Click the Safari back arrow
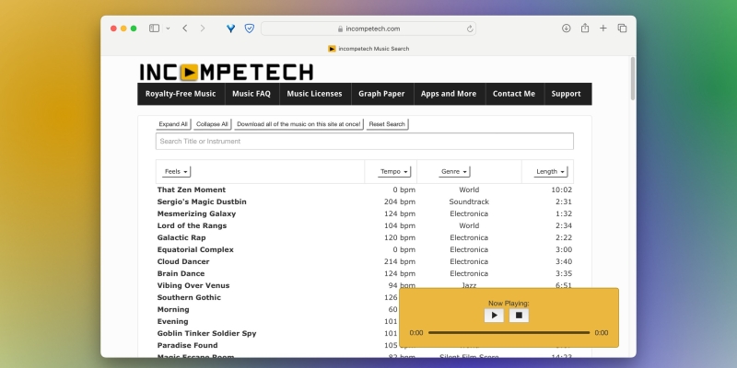The width and height of the screenshot is (737, 368). (185, 29)
